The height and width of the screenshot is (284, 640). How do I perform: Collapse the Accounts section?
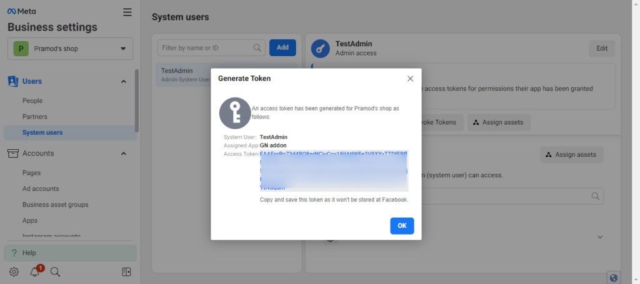[x=123, y=154]
